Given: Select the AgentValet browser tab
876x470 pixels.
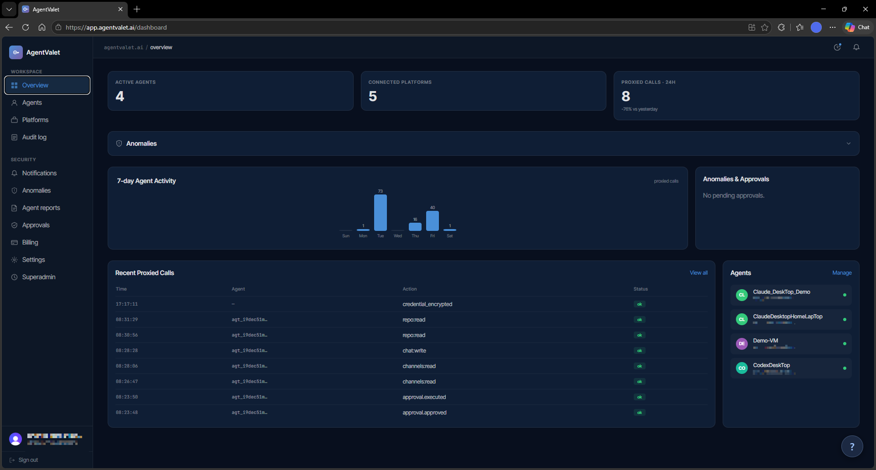Looking at the screenshot, I should 73,9.
